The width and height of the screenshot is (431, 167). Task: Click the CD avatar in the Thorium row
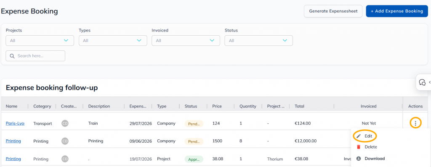[x=65, y=159]
